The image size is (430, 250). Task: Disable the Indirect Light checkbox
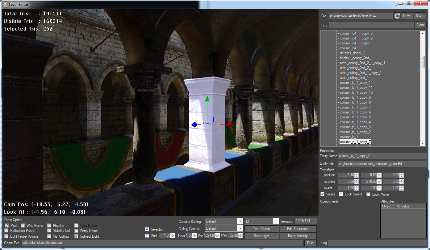tap(77, 236)
